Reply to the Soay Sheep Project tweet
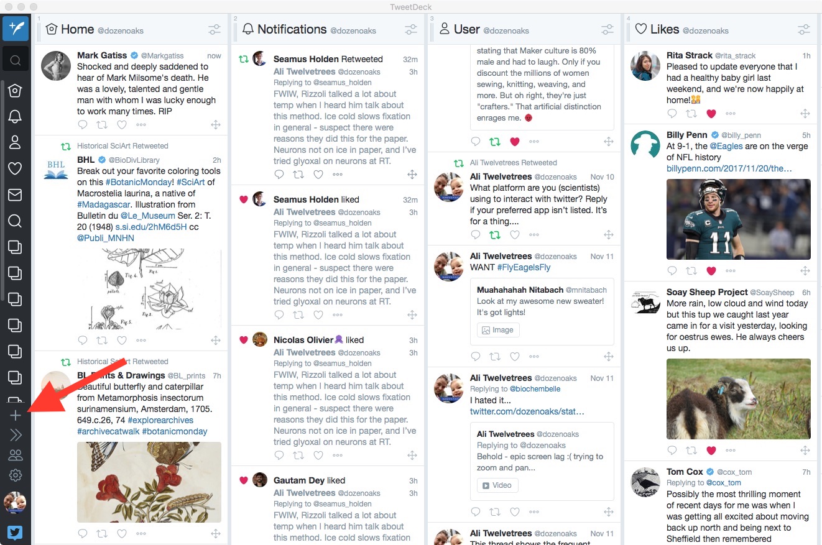The image size is (822, 545). pyautogui.click(x=672, y=450)
